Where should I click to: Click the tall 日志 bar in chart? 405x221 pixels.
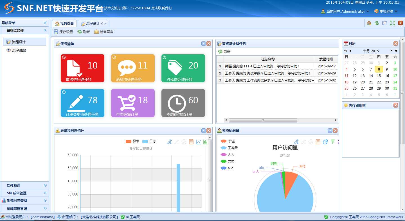178,188
